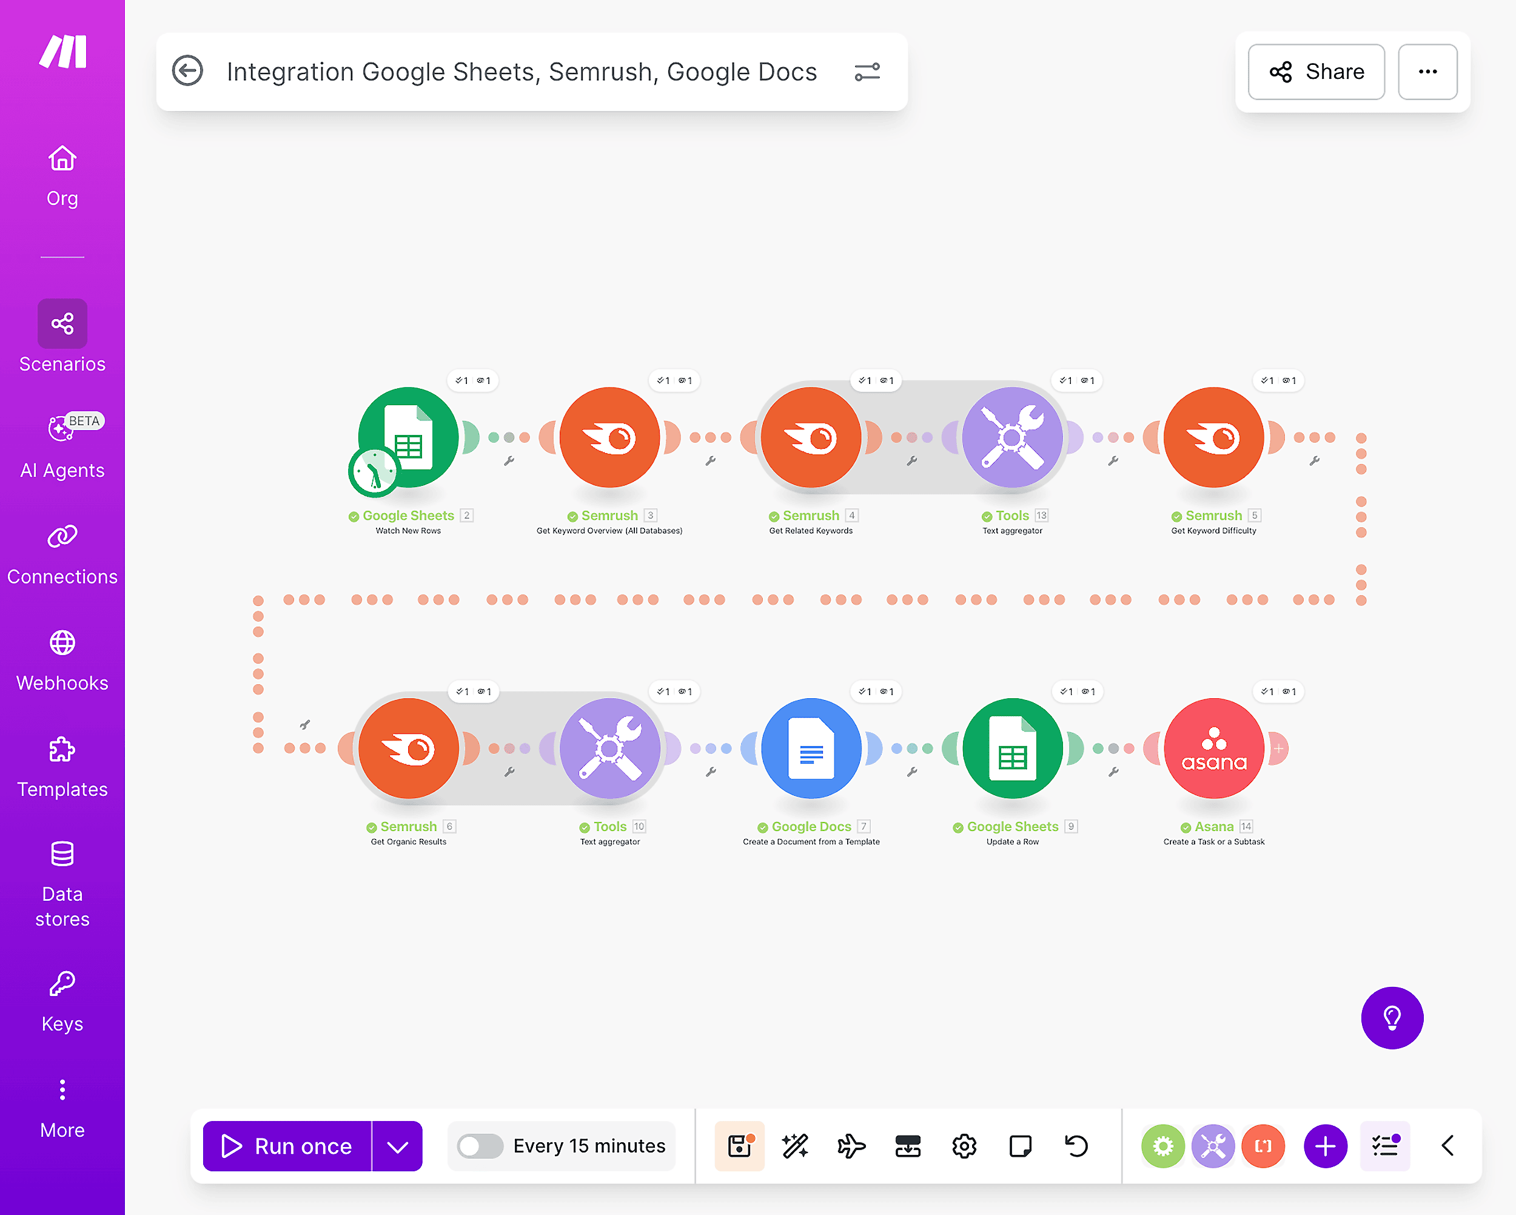1516x1215 pixels.
Task: Go back using the arrow beside the title
Action: [x=187, y=71]
